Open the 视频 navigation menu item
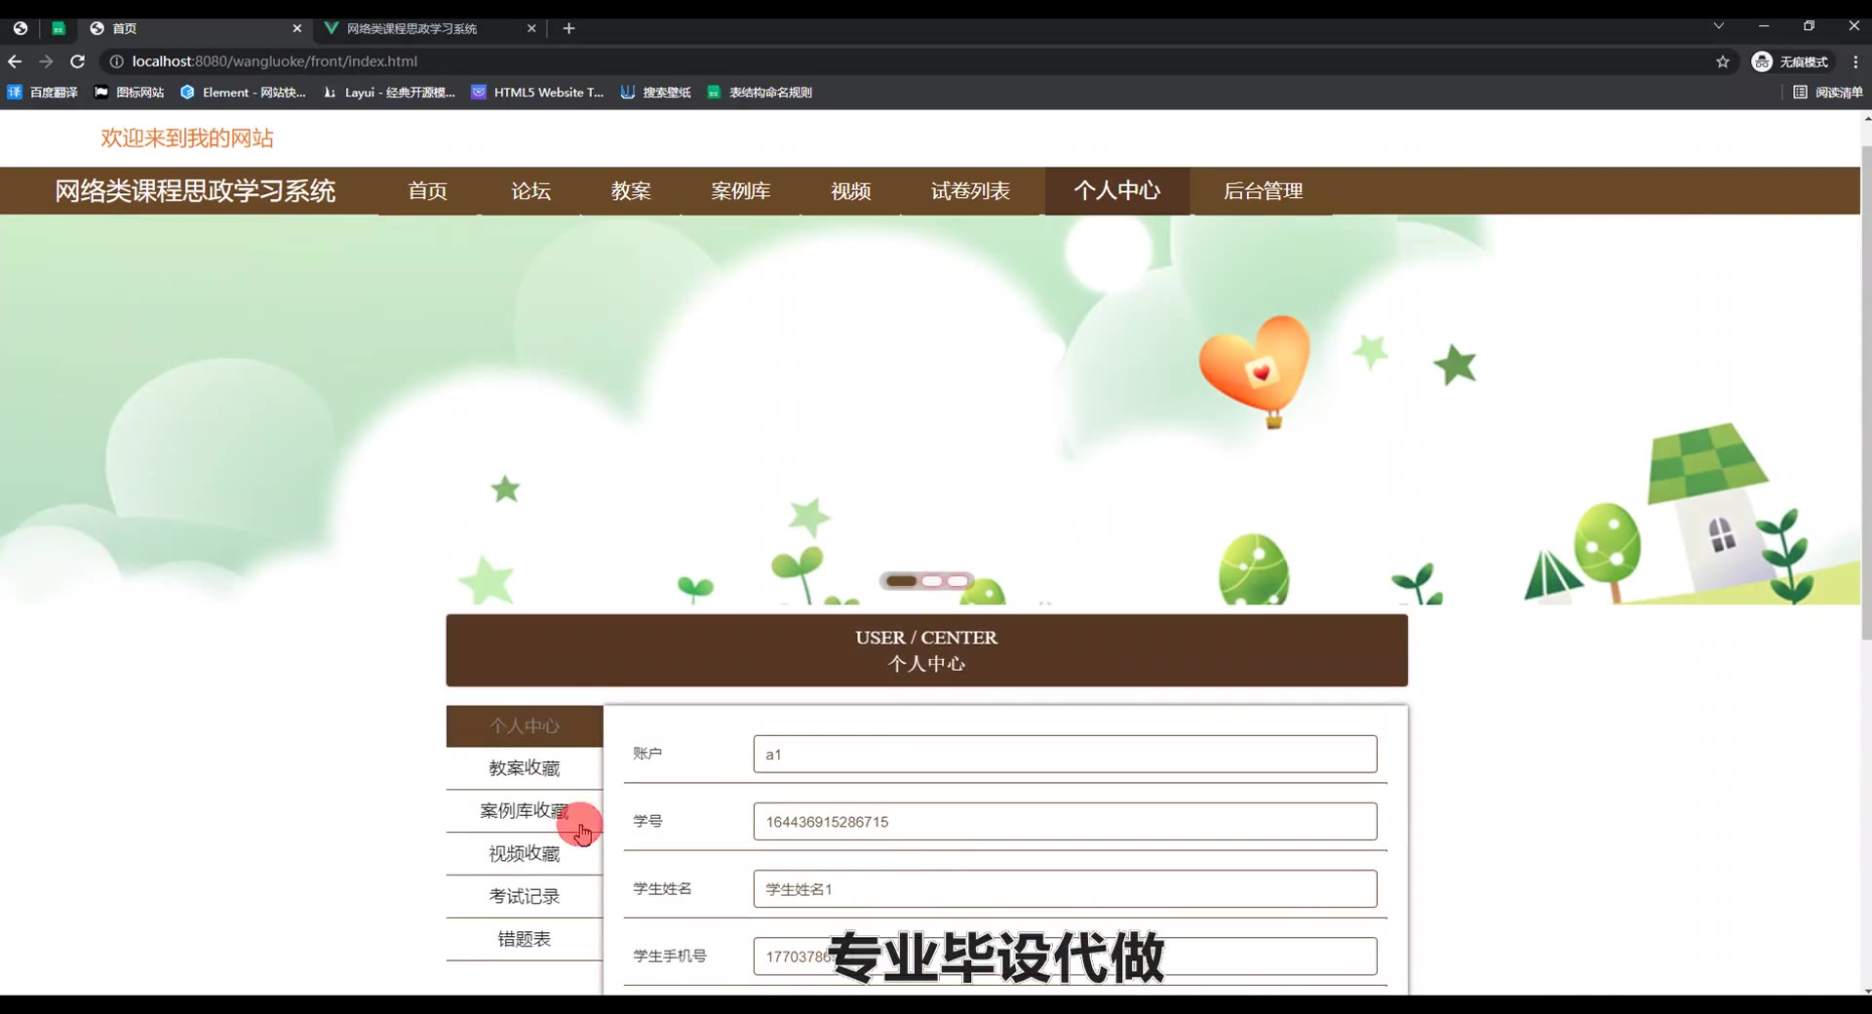The image size is (1872, 1014). (x=851, y=191)
